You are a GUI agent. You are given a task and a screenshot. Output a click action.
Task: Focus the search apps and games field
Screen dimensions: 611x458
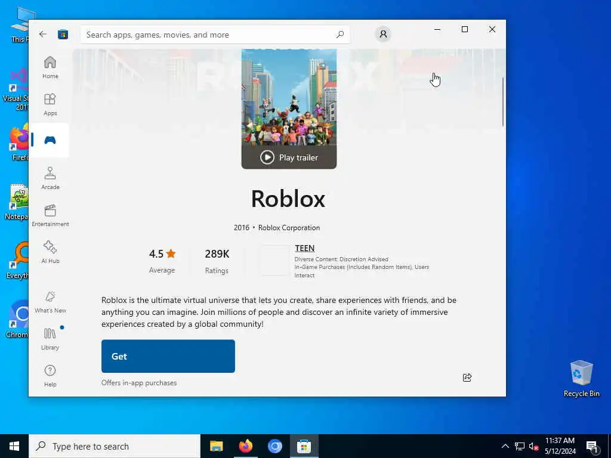coord(215,35)
